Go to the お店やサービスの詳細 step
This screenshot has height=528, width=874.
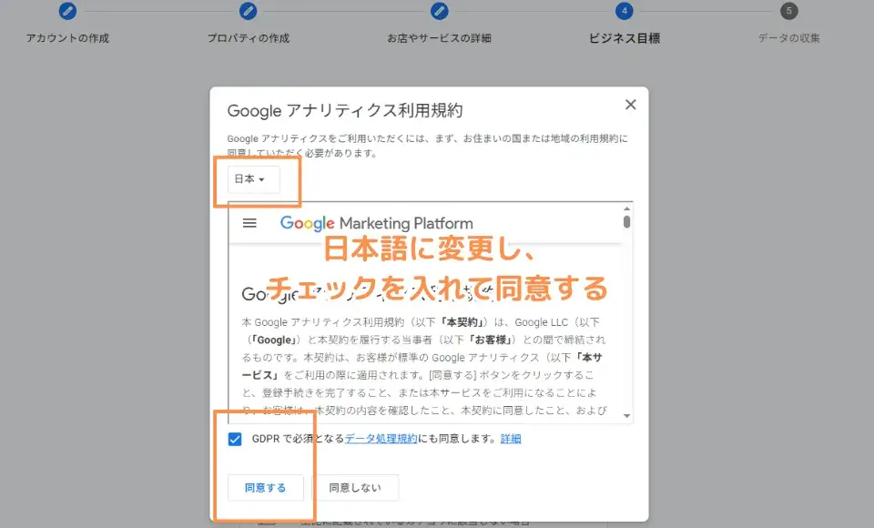coord(439,38)
